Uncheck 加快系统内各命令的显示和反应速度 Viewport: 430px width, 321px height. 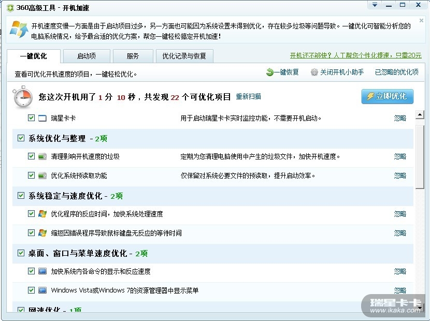point(31,271)
